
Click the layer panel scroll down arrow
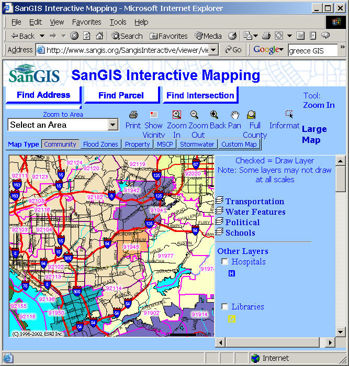[341, 331]
